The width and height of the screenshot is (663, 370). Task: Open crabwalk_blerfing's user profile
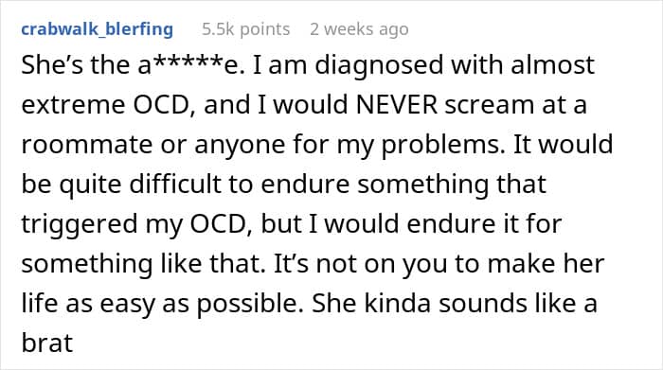98,29
